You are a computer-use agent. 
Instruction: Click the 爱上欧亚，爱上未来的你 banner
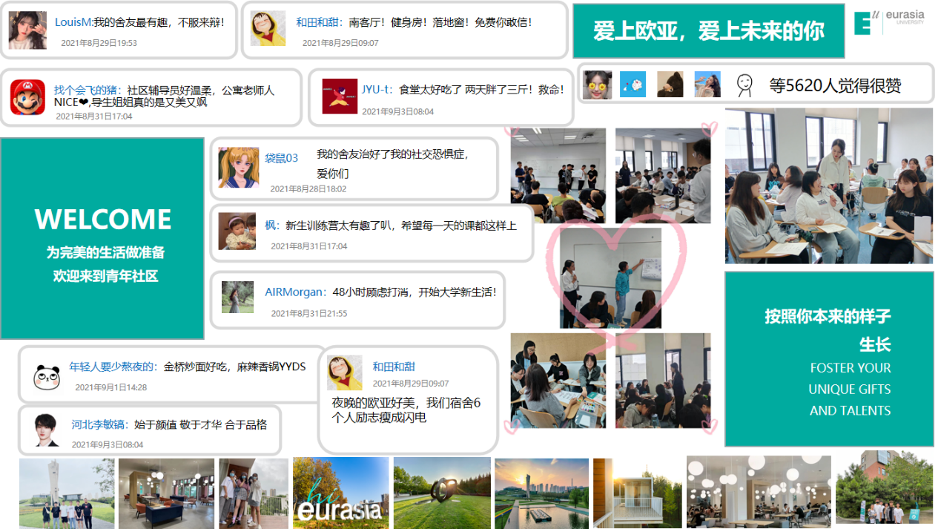(708, 31)
